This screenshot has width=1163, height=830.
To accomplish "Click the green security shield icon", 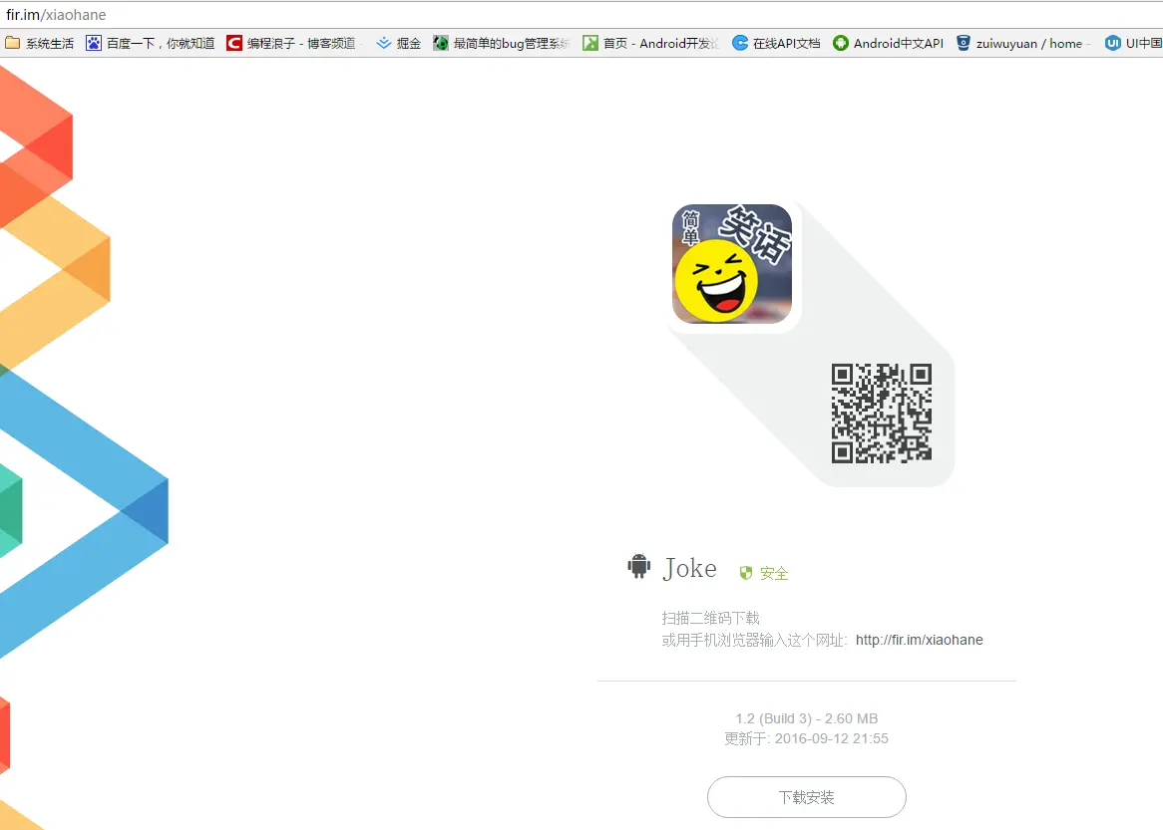I will coord(746,573).
